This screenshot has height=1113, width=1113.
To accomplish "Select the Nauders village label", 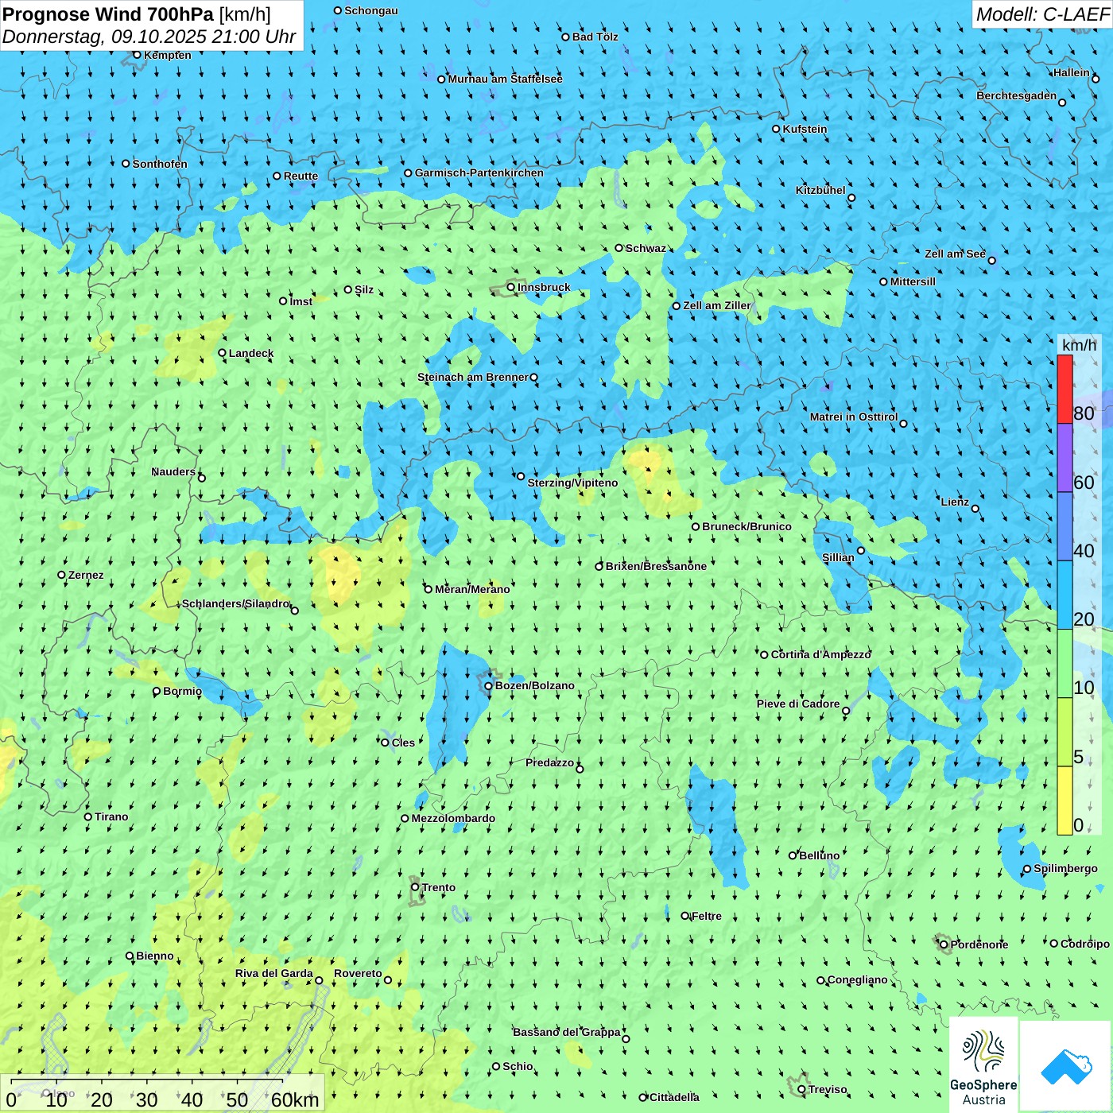I will [x=173, y=471].
